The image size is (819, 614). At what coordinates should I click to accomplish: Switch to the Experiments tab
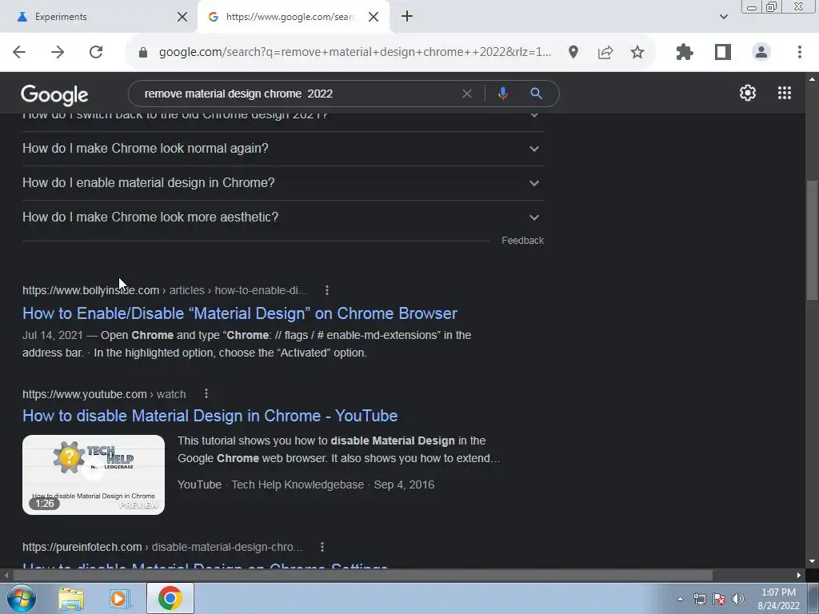point(98,17)
